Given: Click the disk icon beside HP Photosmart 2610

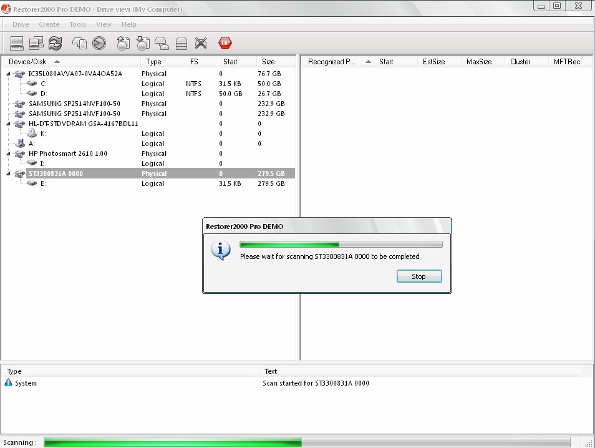Looking at the screenshot, I should pos(20,153).
